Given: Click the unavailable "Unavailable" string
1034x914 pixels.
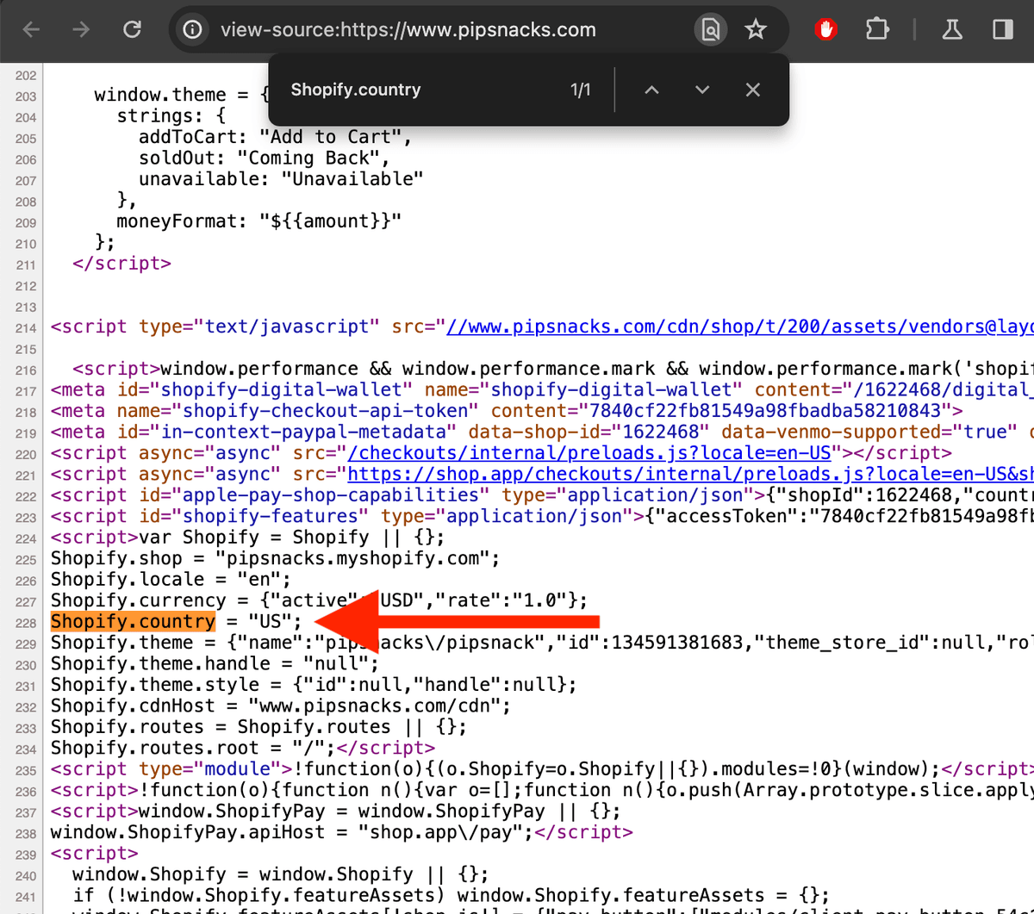Looking at the screenshot, I should (x=352, y=179).
